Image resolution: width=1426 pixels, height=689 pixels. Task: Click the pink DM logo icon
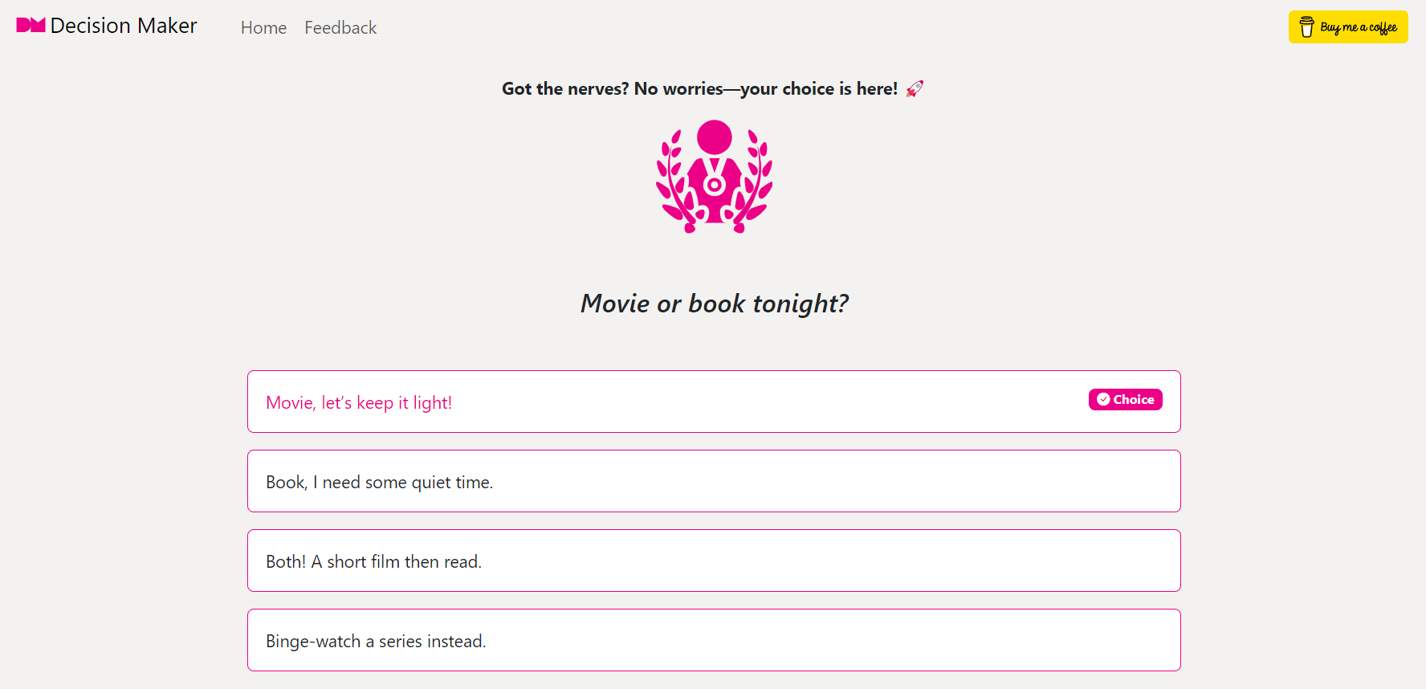point(31,26)
